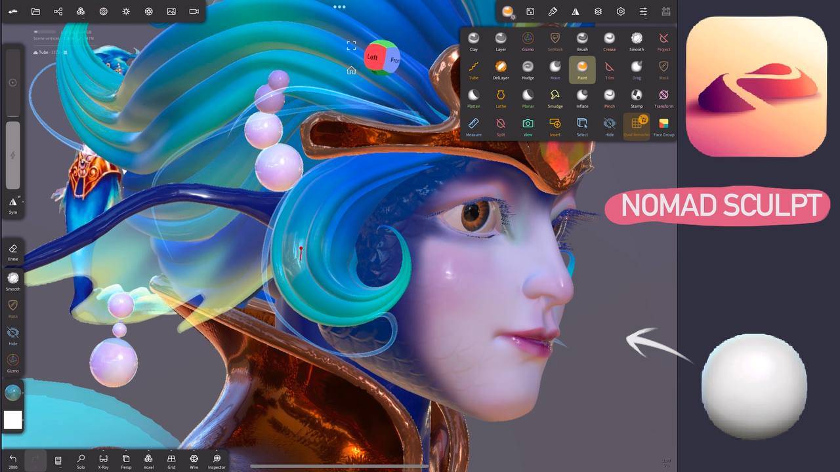Select the Lathe tool
Viewport: 840px width, 472px height.
coord(501,98)
